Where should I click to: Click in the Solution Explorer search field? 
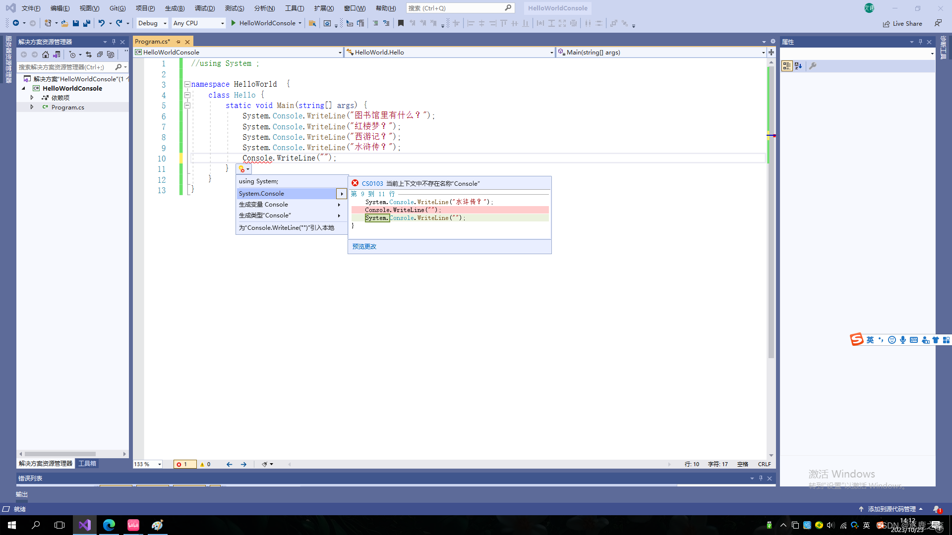(65, 67)
